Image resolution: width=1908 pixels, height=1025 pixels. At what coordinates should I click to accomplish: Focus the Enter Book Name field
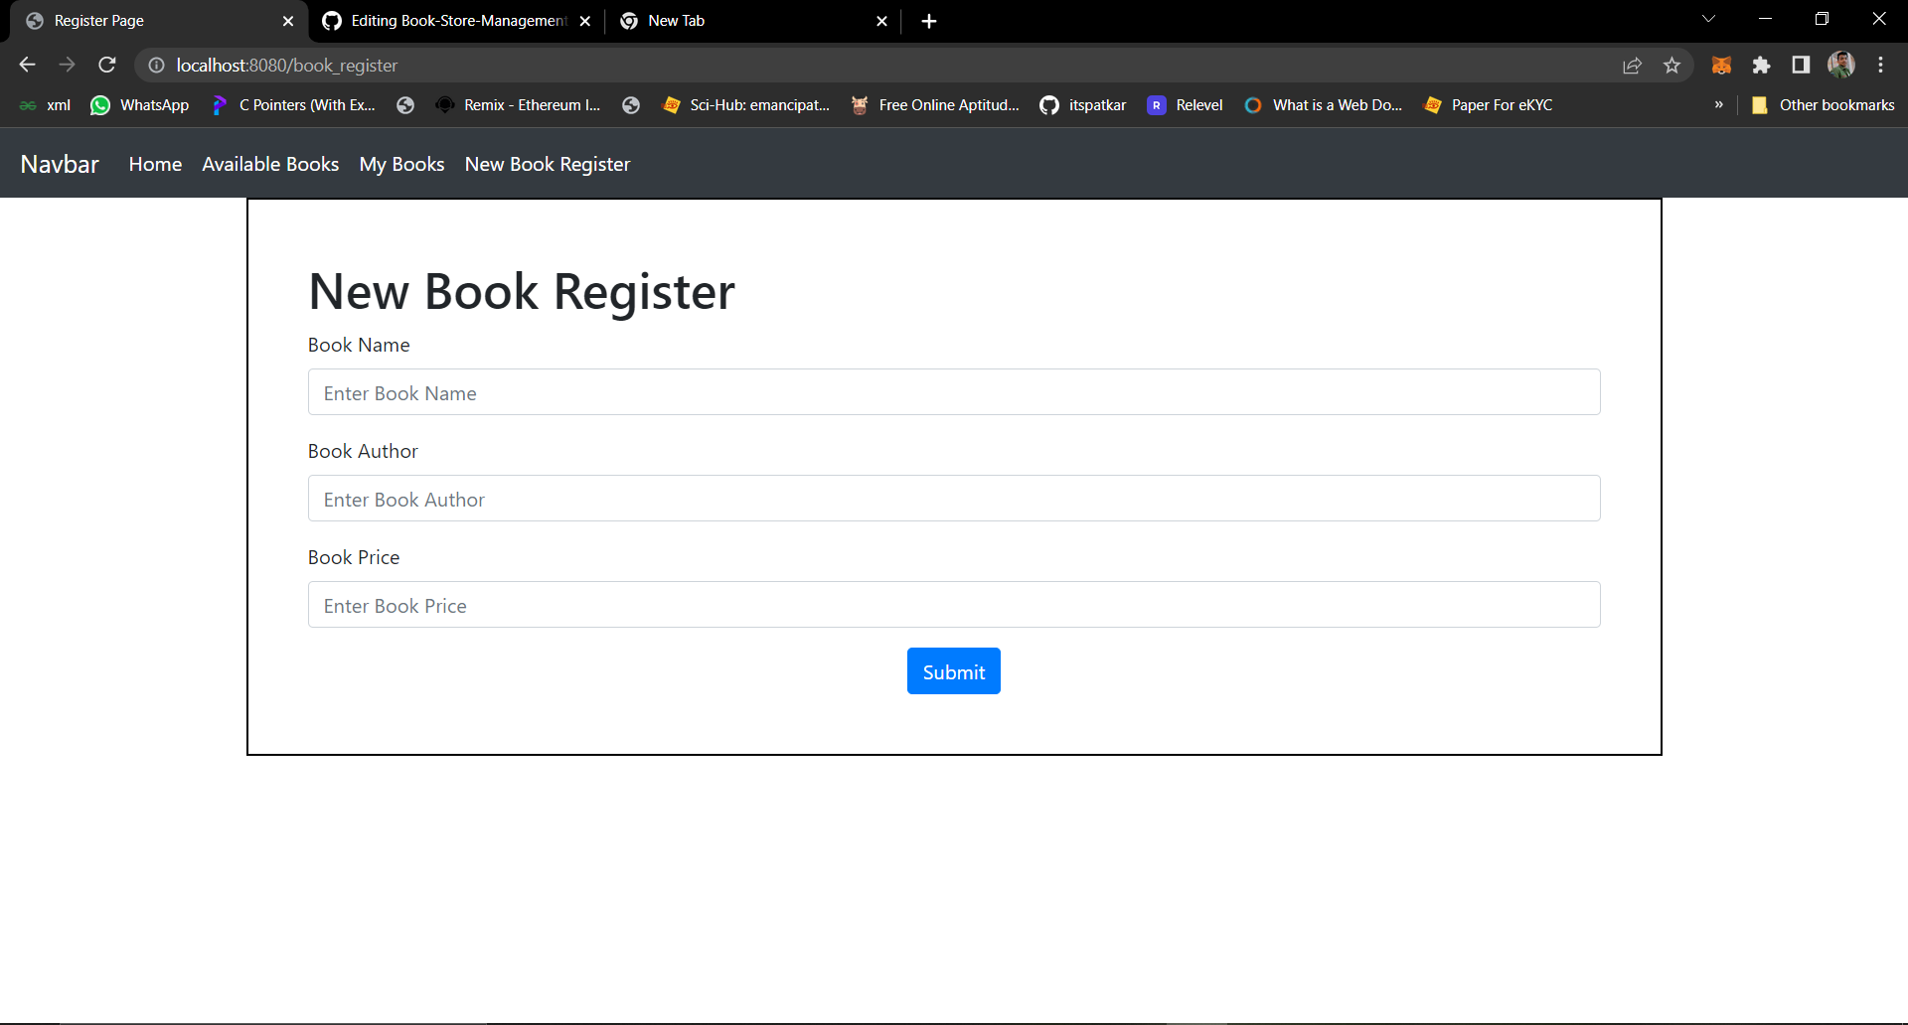coord(953,391)
